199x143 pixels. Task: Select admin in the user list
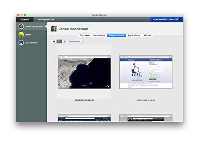31,35
